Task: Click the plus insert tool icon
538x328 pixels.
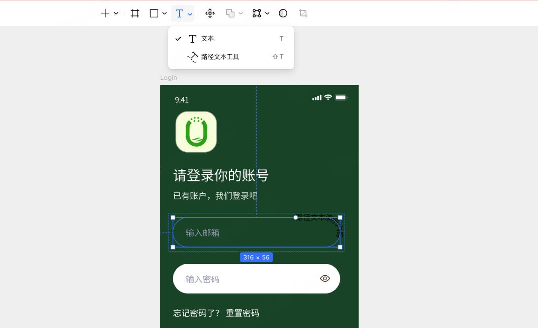Action: (105, 13)
